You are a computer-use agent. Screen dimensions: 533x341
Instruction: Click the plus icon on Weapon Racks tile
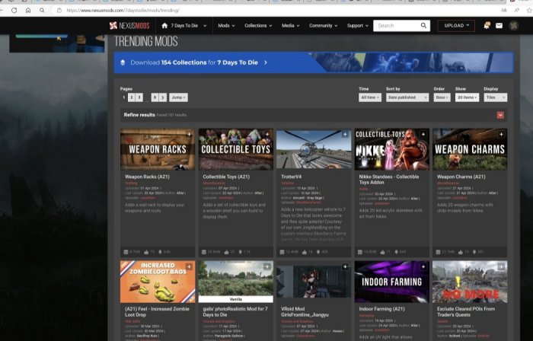coord(189,135)
